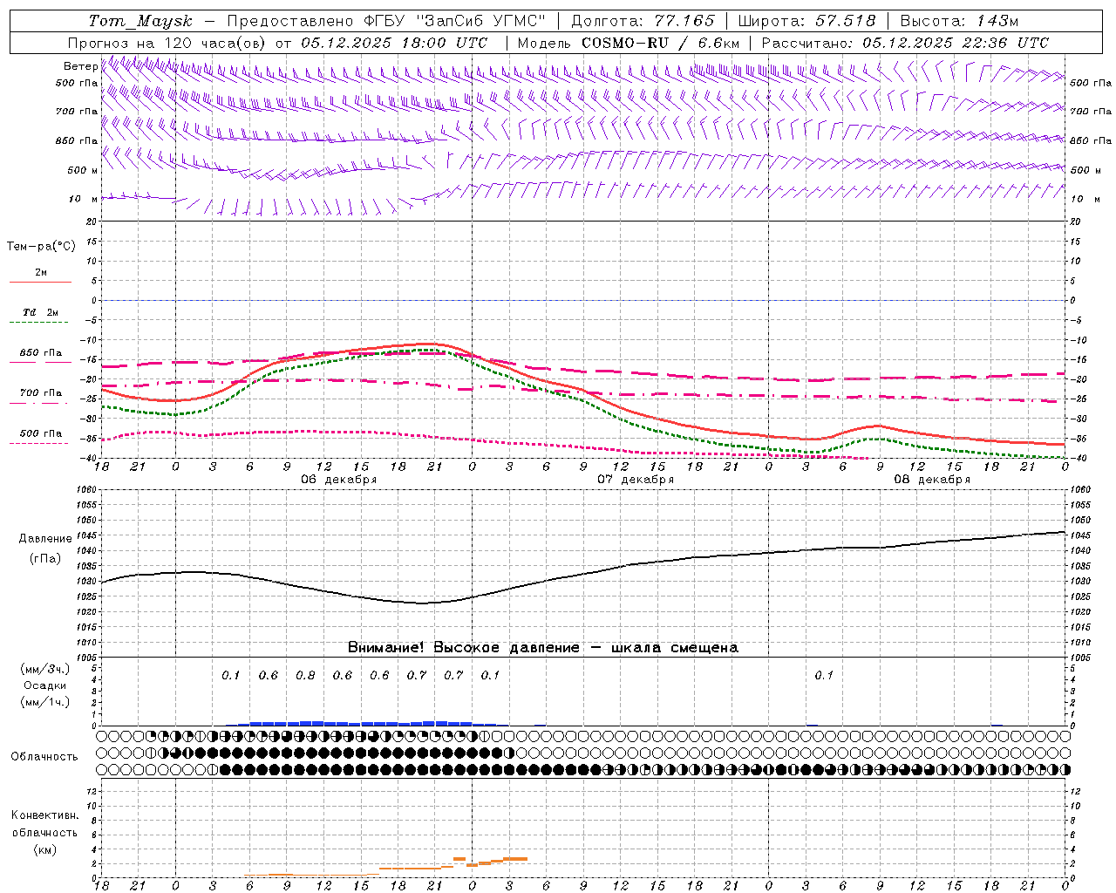Viewport: 1116px width, 893px height.
Task: Click the high pressure warning text
Action: click(x=542, y=647)
